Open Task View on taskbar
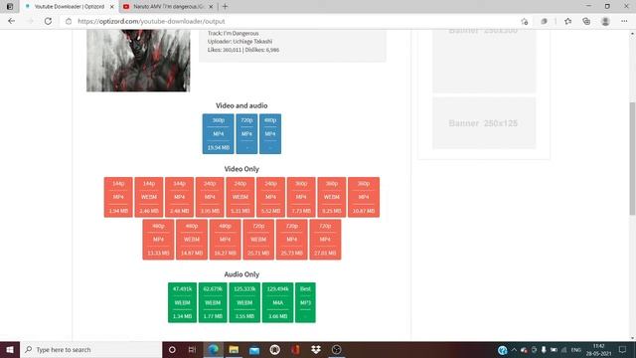Image resolution: width=636 pixels, height=358 pixels. click(192, 349)
